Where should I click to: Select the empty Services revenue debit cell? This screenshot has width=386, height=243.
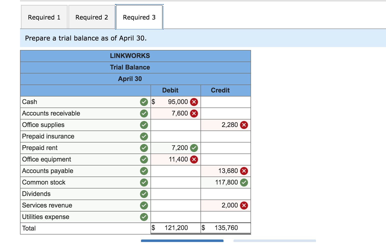pyautogui.click(x=176, y=205)
